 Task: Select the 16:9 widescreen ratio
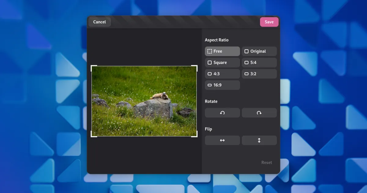[222, 85]
